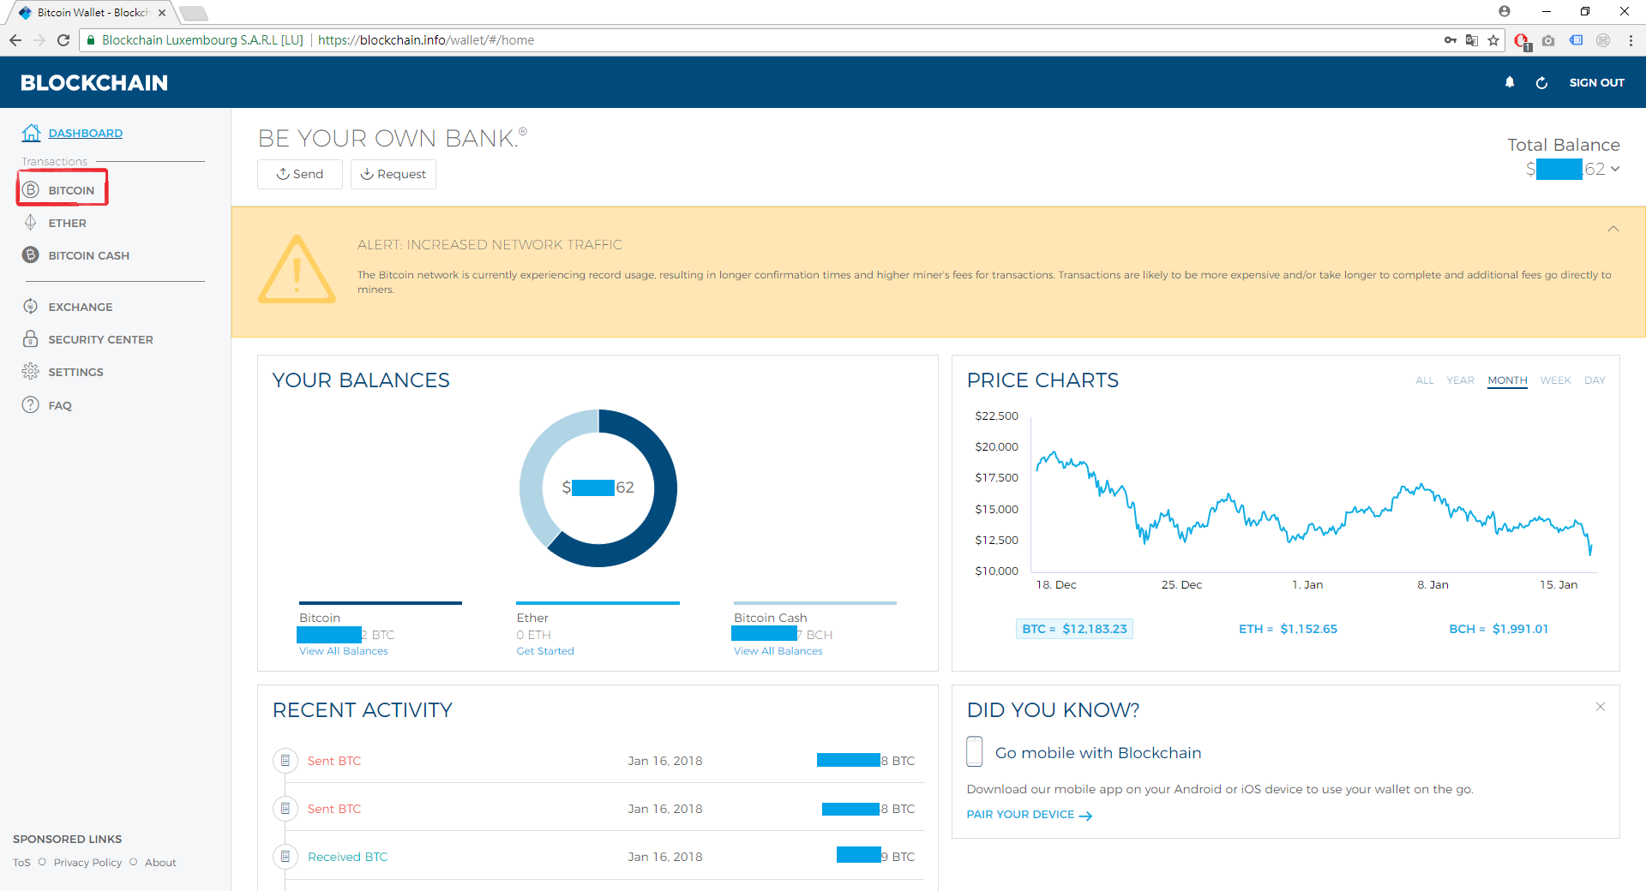Select MONTH price chart range
Viewport: 1646px width, 891px height.
click(1508, 380)
